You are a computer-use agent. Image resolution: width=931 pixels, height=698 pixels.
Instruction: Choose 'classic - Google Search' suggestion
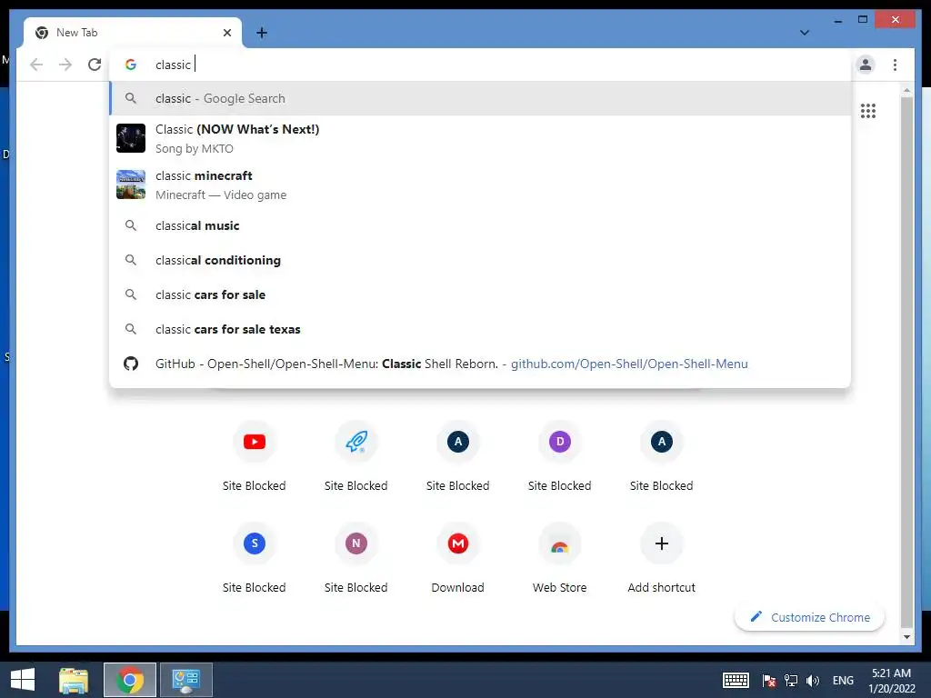pyautogui.click(x=480, y=98)
